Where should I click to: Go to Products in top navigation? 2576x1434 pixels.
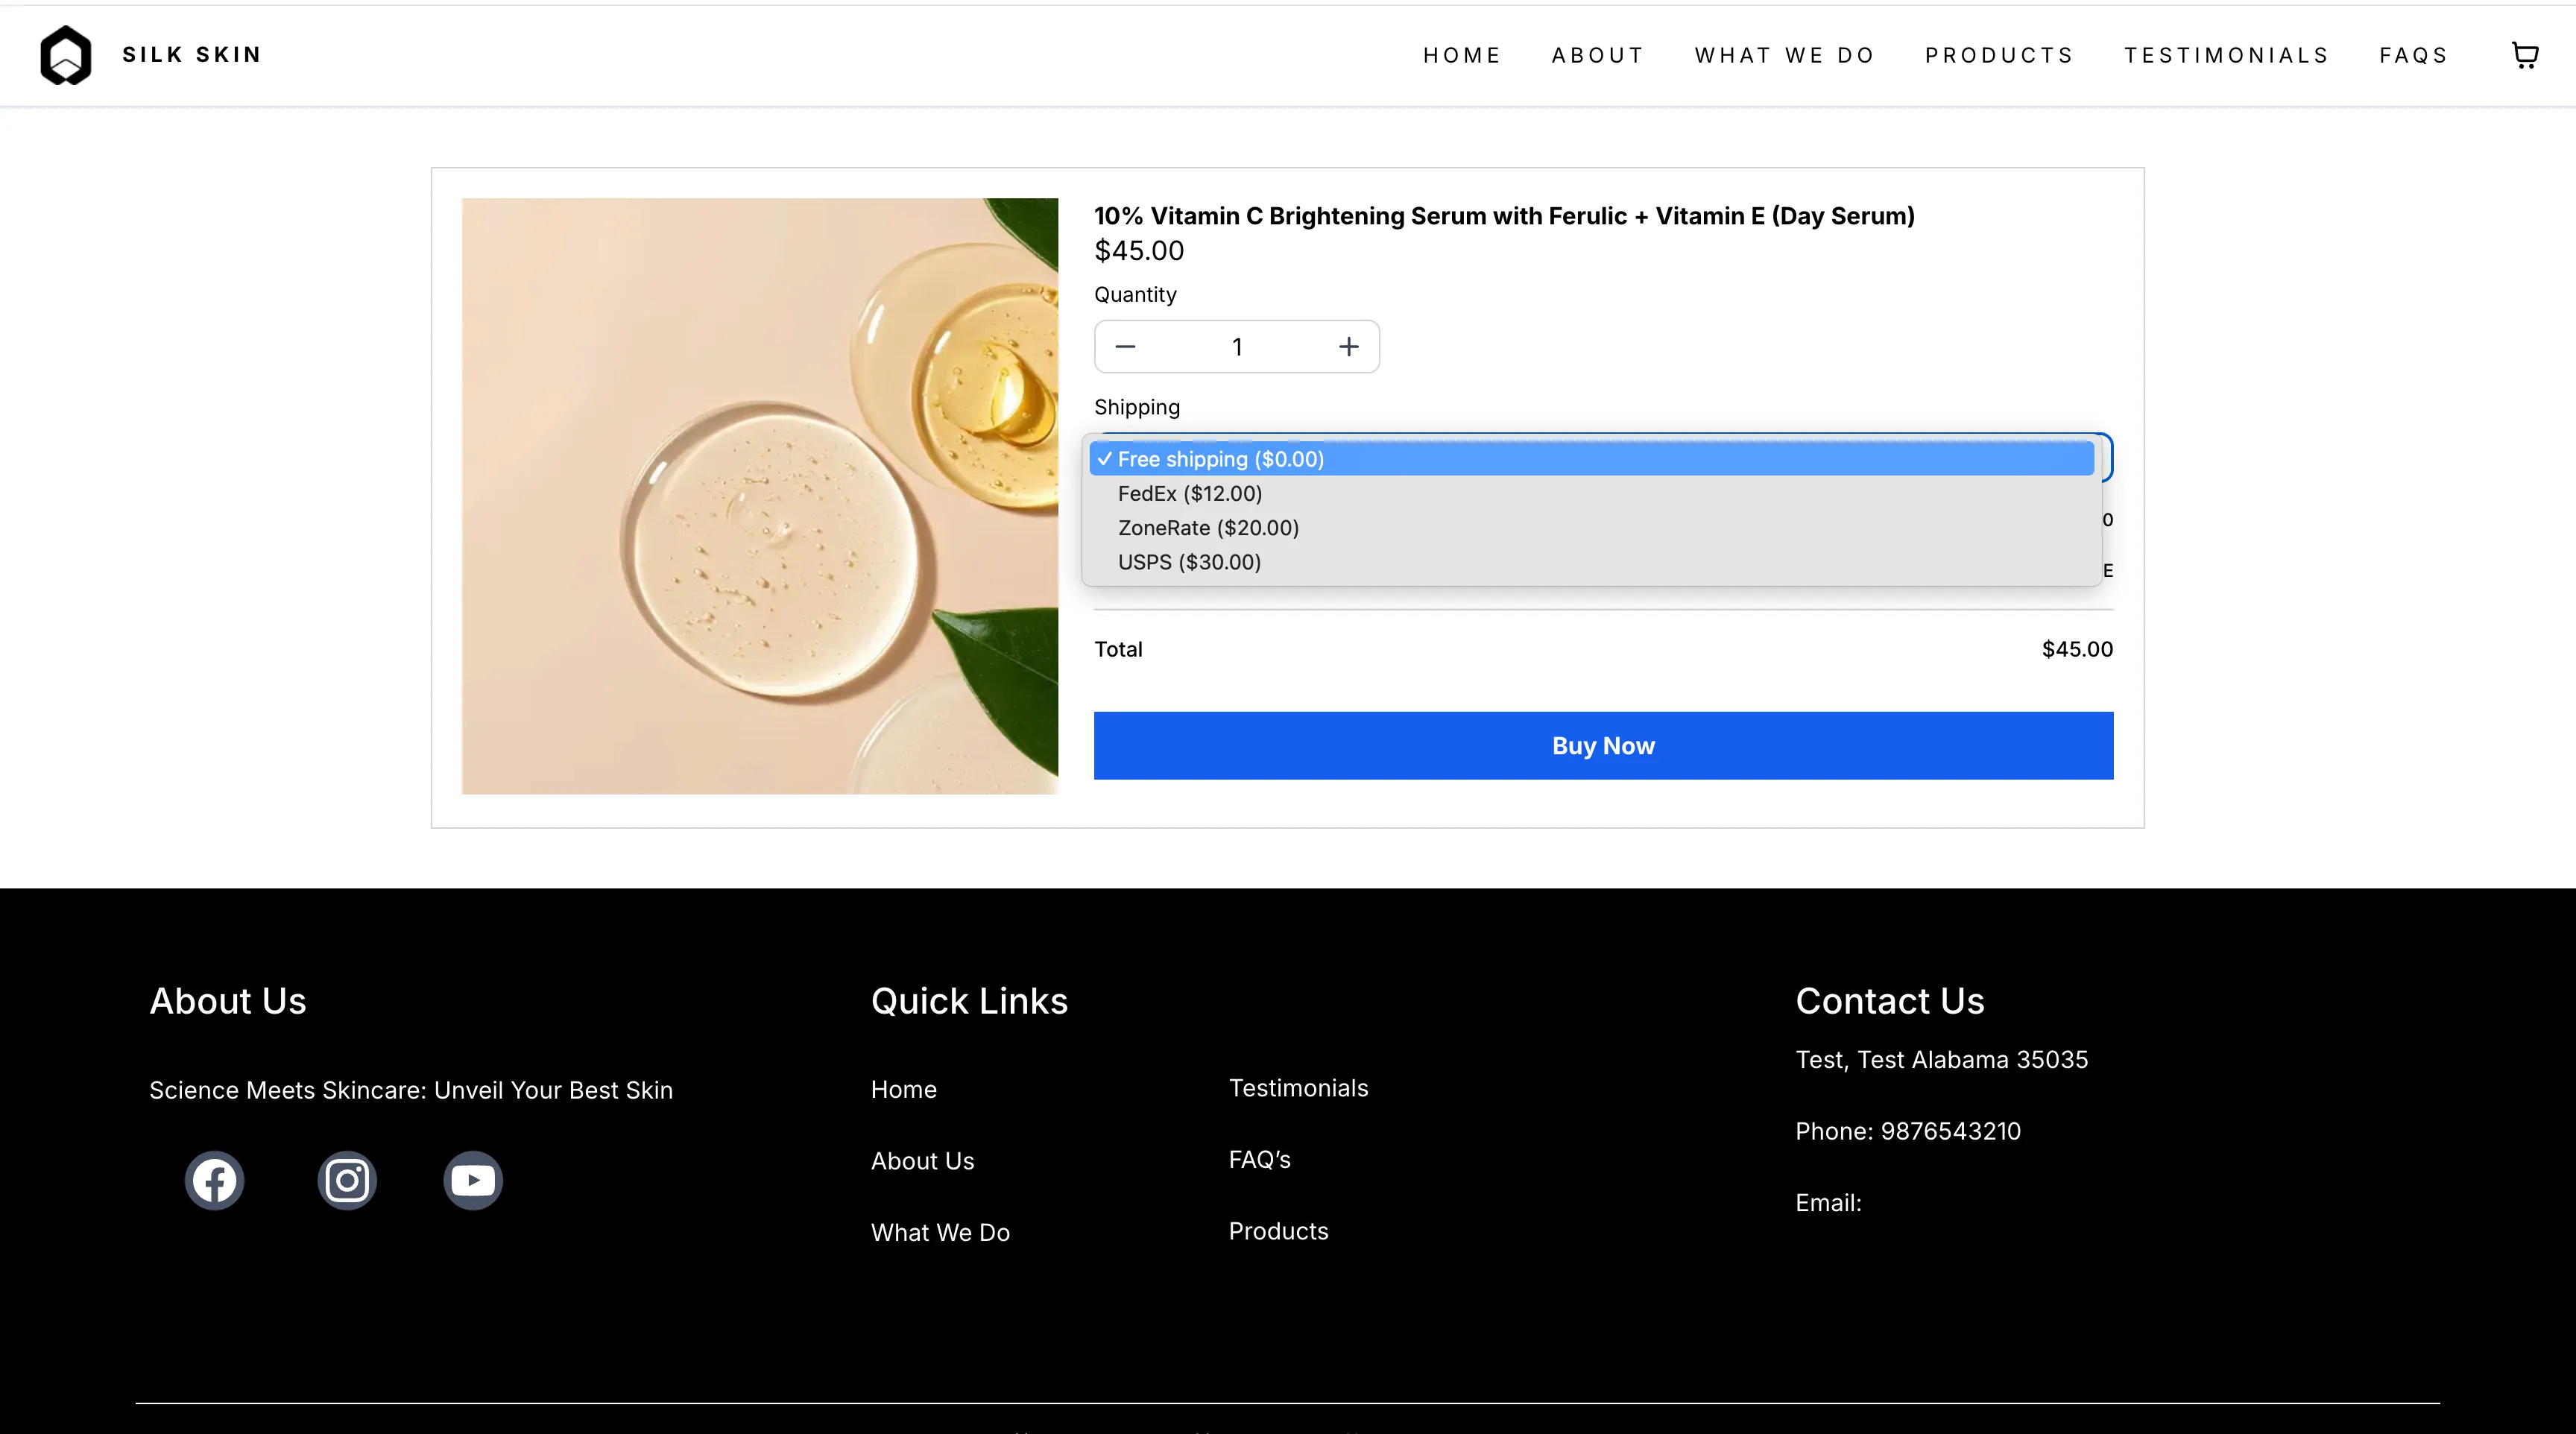(x=1999, y=55)
